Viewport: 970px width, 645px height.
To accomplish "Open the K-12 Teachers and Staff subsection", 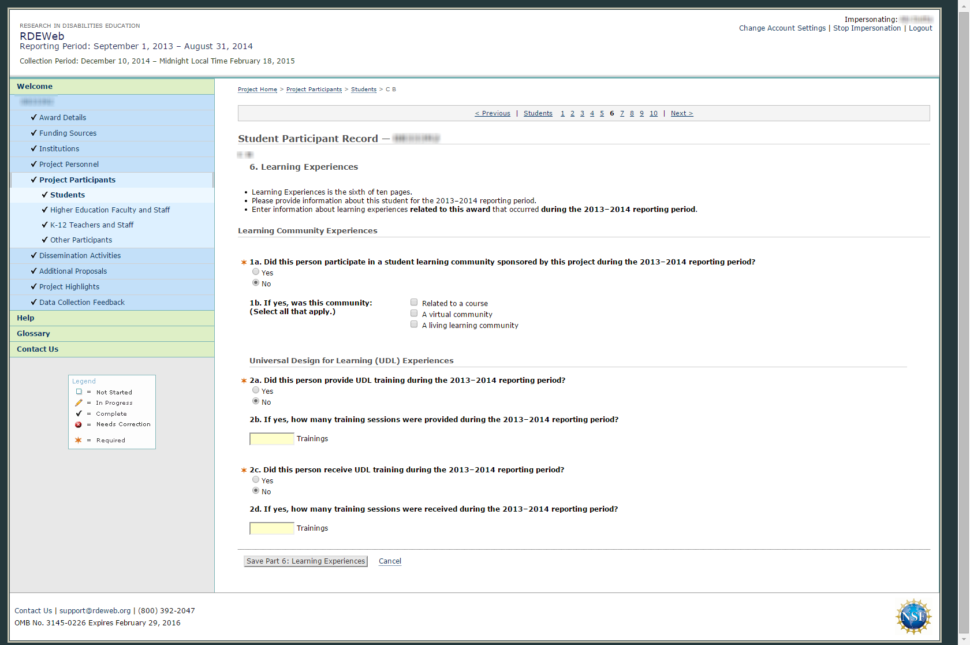I will pyautogui.click(x=92, y=225).
